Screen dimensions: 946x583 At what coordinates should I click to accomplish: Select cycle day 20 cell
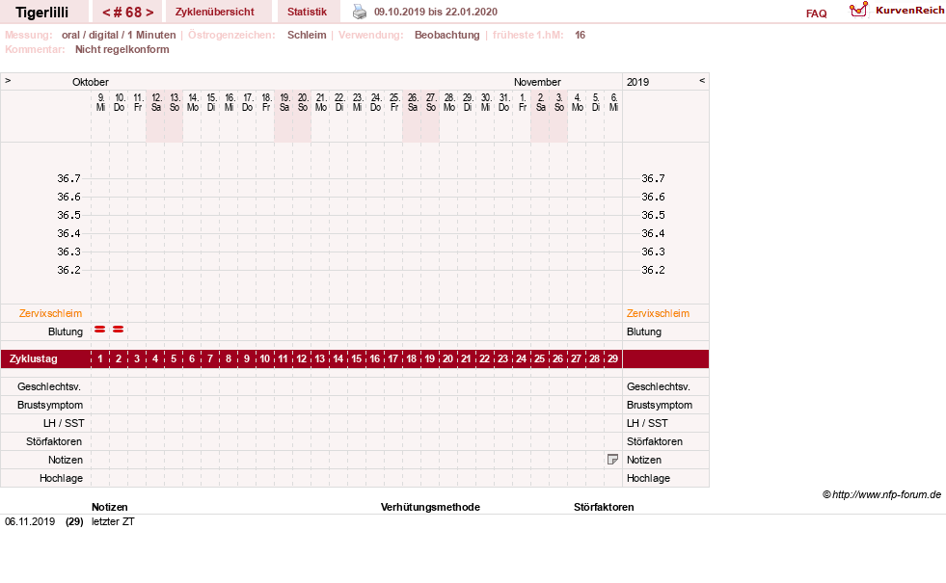coord(448,358)
